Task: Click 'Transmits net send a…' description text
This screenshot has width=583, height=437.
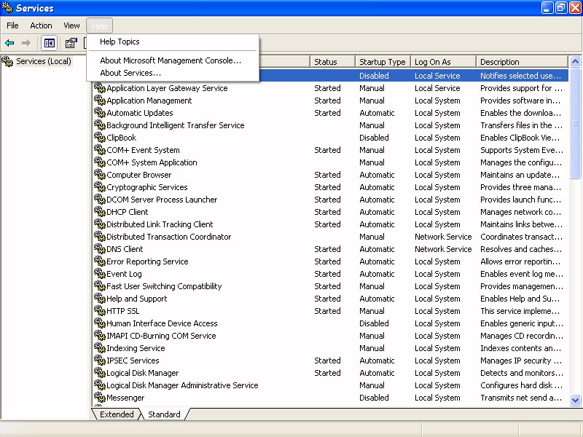Action: coord(521,398)
